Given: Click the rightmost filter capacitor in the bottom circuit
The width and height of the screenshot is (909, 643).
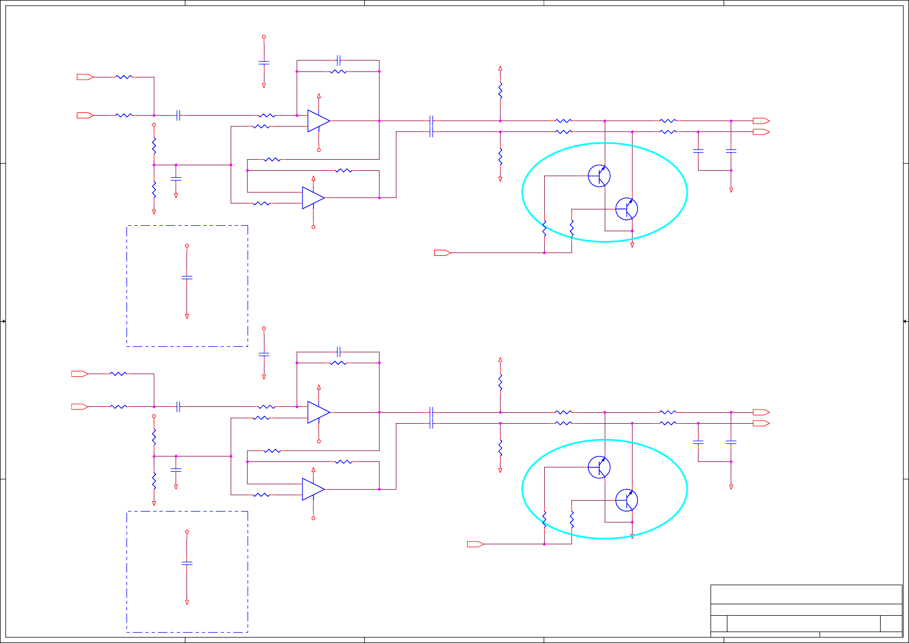Looking at the screenshot, I should coord(731,442).
